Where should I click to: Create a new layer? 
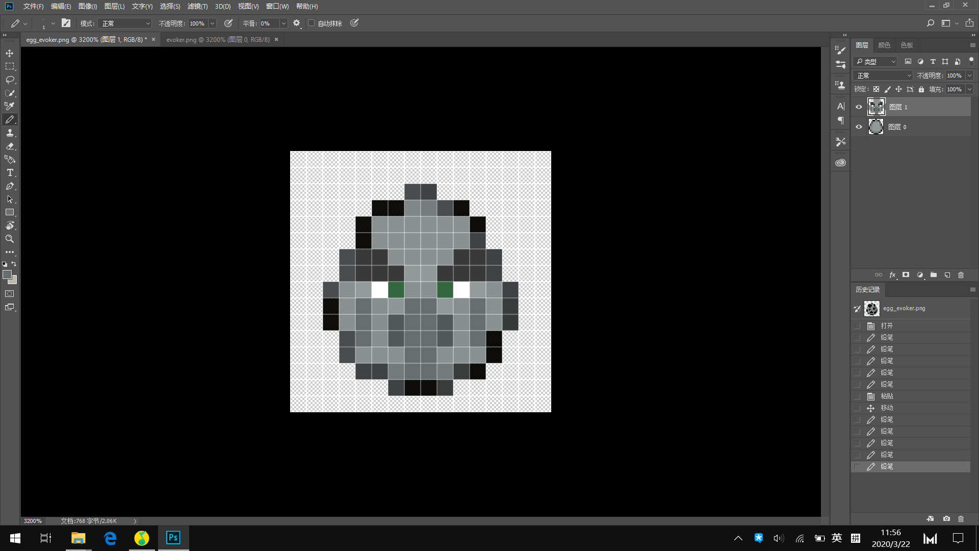point(947,275)
